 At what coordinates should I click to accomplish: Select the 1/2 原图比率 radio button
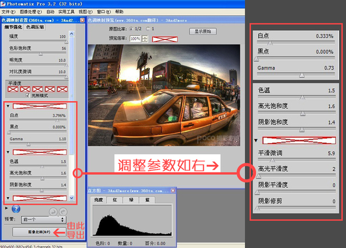tap(131, 28)
